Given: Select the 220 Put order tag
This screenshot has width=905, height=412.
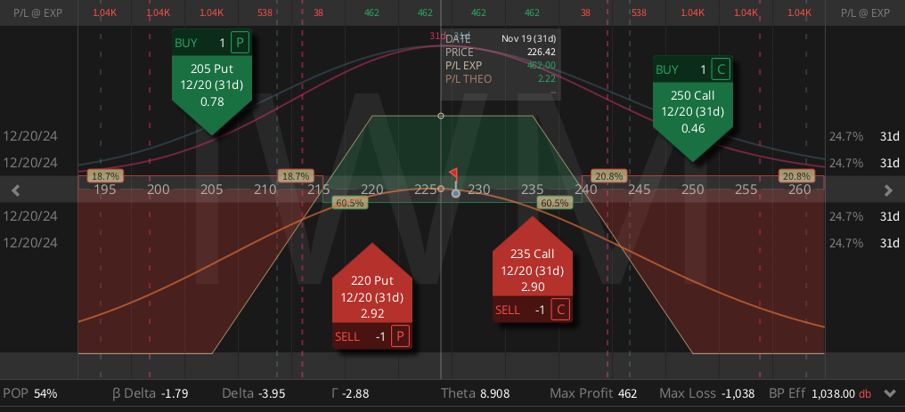Looking at the screenshot, I should 372,296.
